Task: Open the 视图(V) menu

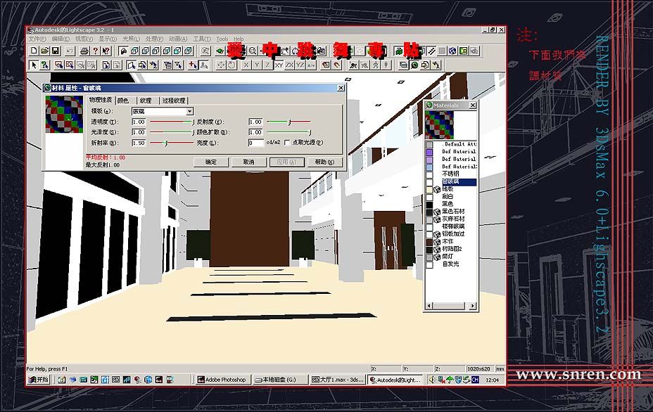Action: click(84, 39)
